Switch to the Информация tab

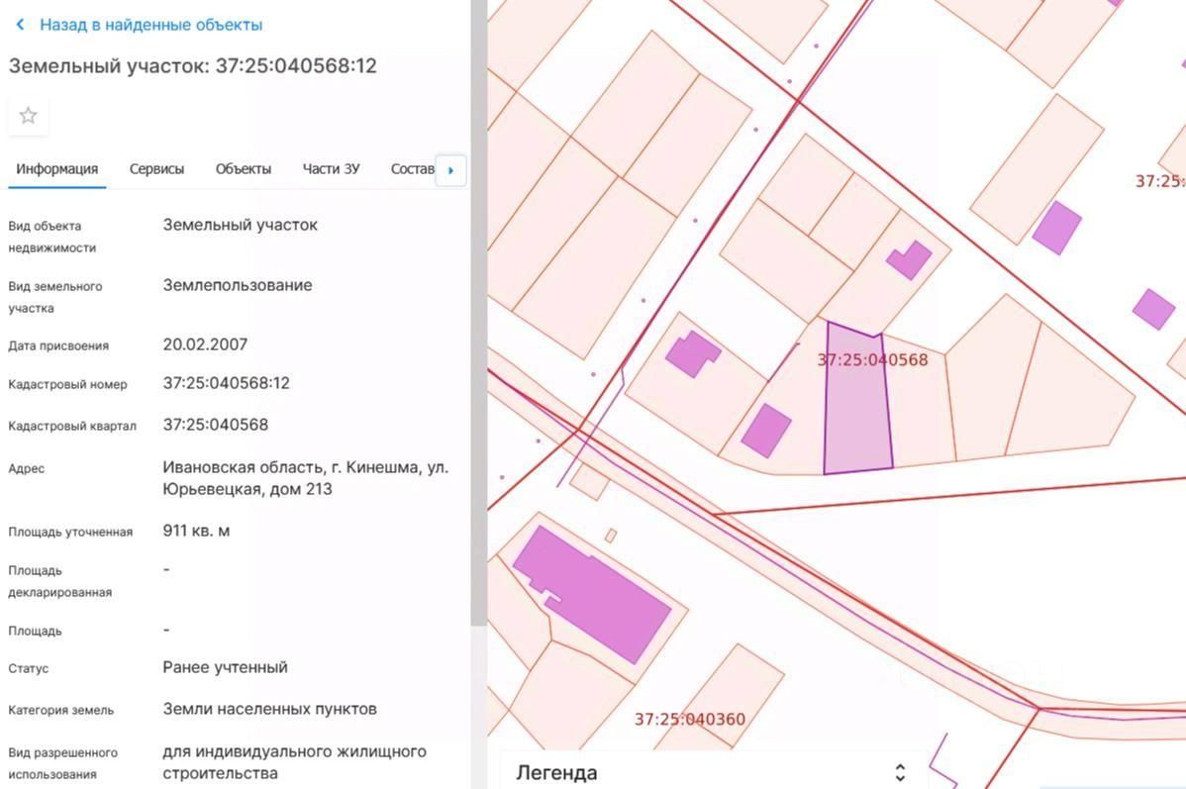coord(56,168)
